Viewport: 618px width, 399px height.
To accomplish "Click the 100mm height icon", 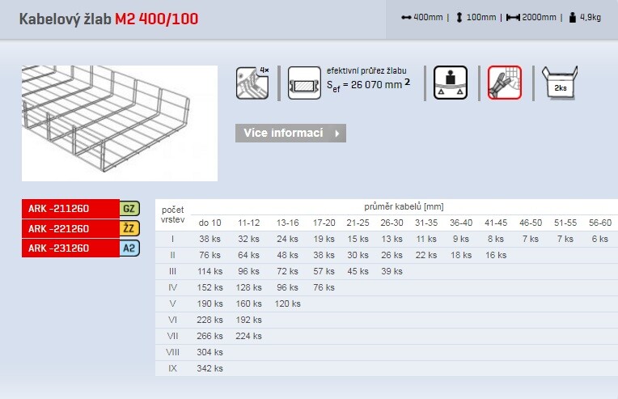I will click(x=459, y=17).
